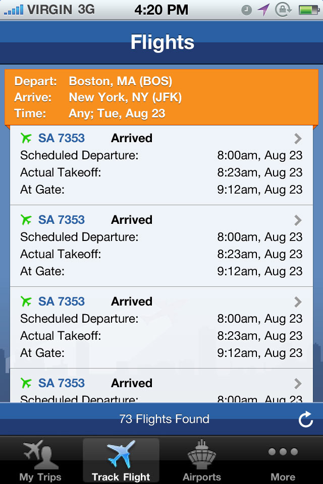Tap the green plane icon of the fourth flight
The width and height of the screenshot is (323, 484).
[26, 383]
